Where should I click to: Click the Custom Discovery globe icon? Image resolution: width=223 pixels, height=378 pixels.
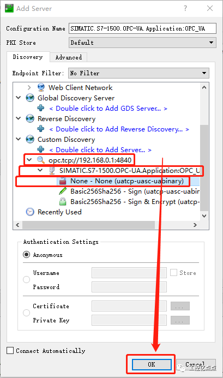pyautogui.click(x=30, y=139)
